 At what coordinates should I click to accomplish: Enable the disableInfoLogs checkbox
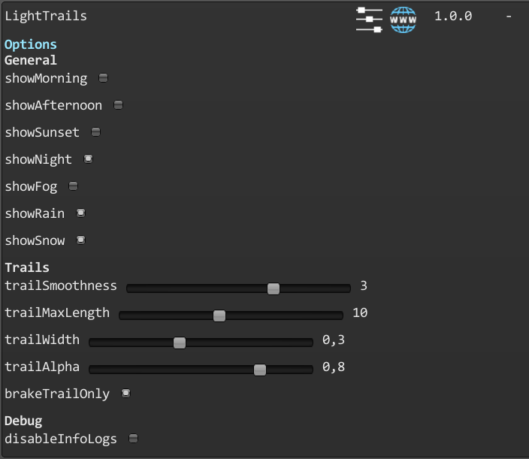coord(134,439)
